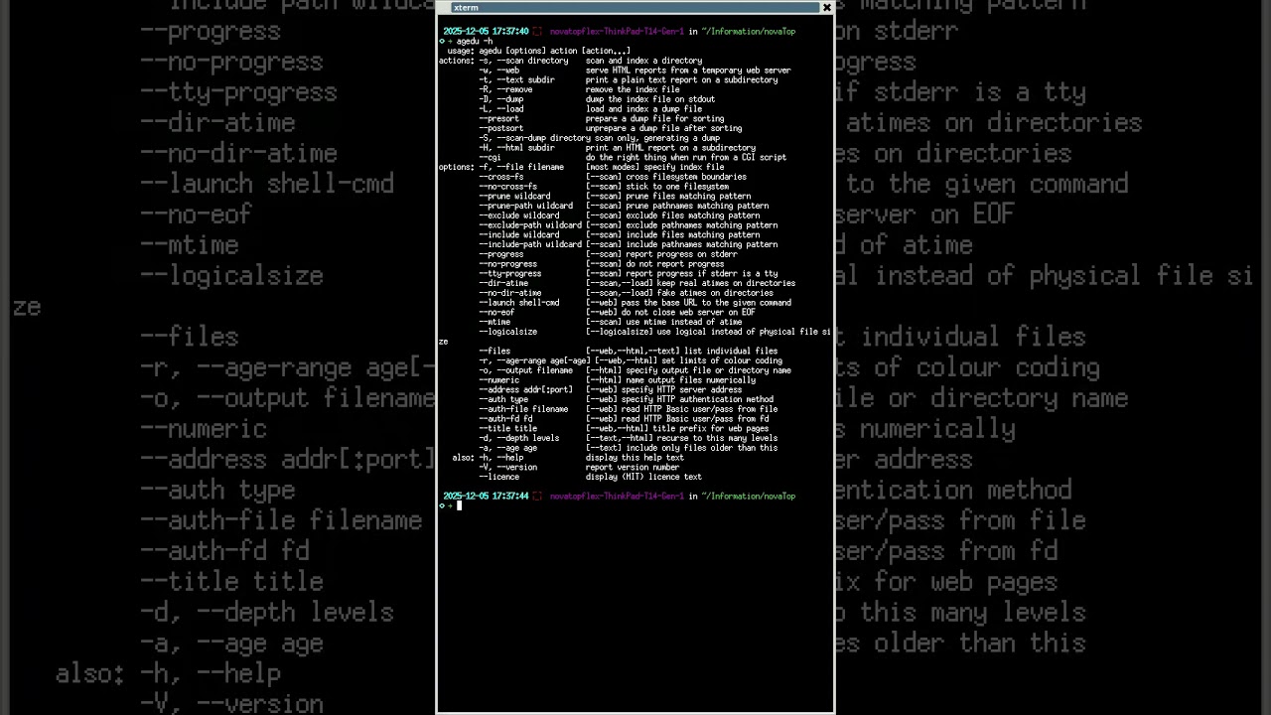Click '--logicalsize' option name in small xterm window
1271x715 pixels.
(x=507, y=332)
